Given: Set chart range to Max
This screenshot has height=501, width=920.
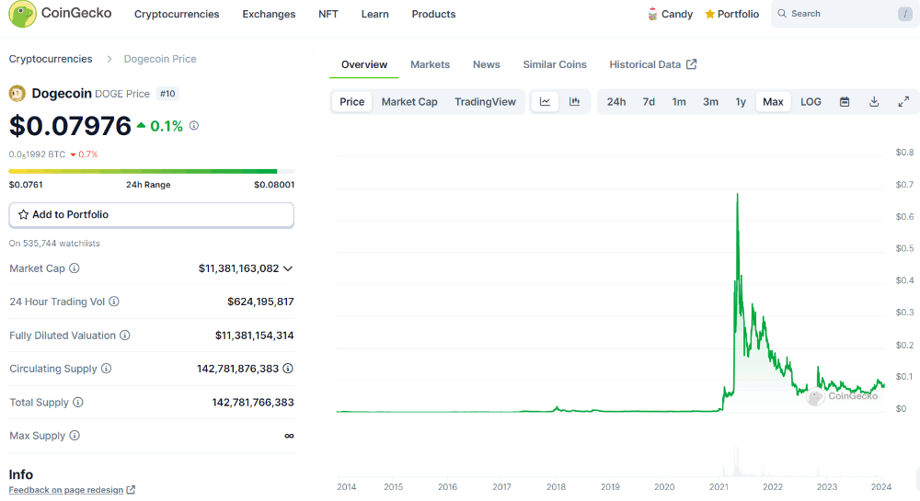Looking at the screenshot, I should [774, 102].
